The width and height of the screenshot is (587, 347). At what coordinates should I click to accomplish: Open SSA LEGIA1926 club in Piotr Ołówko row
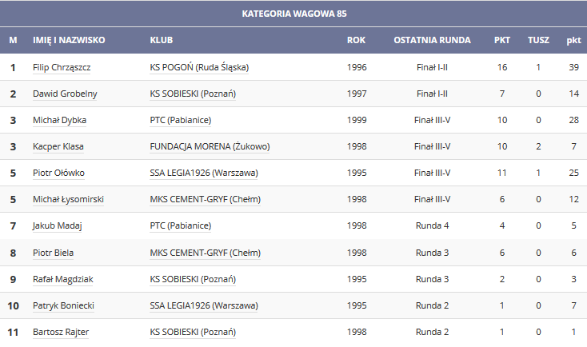click(x=204, y=173)
